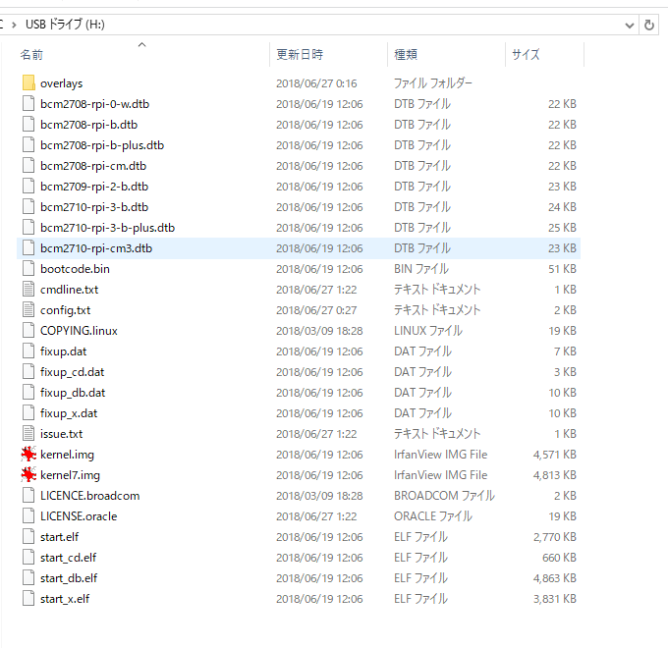Click the 7 KB size of fixup.dat
This screenshot has height=648, width=668.
pos(565,351)
